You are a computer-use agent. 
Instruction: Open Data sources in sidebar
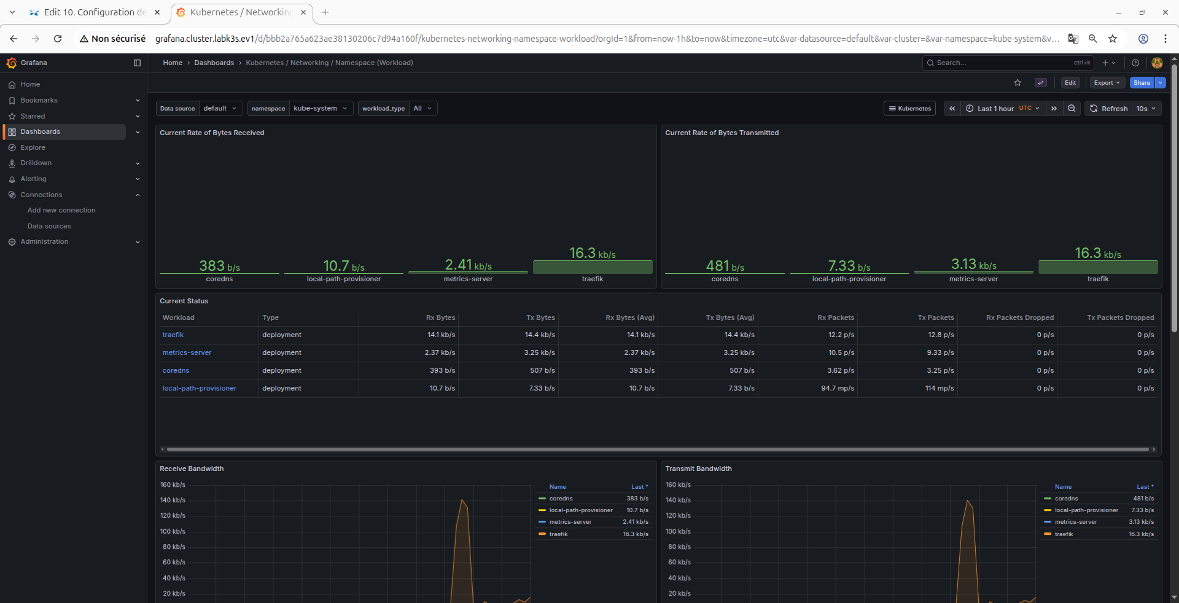click(49, 226)
